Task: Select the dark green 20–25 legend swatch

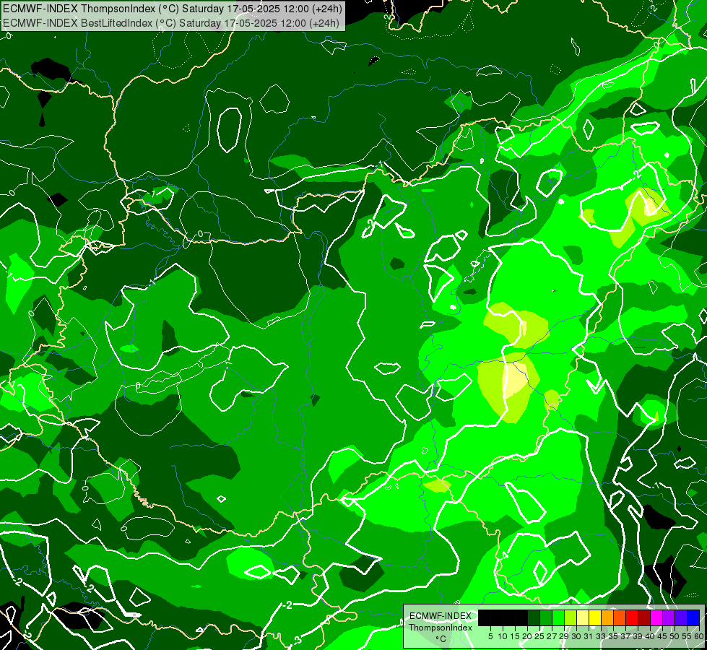Action: (x=534, y=617)
